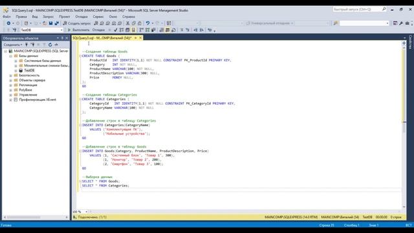Click the navigate Back circle arrow icon

coord(8,23)
